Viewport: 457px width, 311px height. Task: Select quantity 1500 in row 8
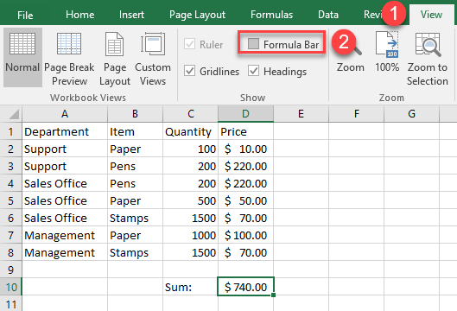(x=190, y=252)
